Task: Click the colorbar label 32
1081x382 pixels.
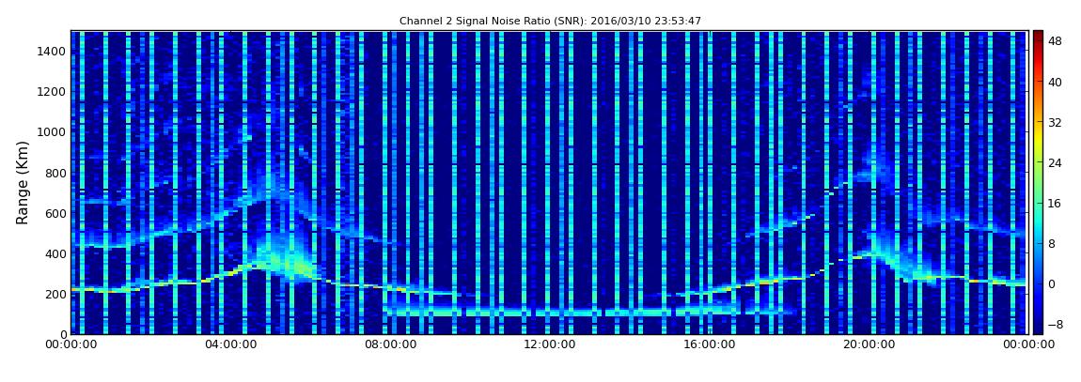Action: (1055, 123)
